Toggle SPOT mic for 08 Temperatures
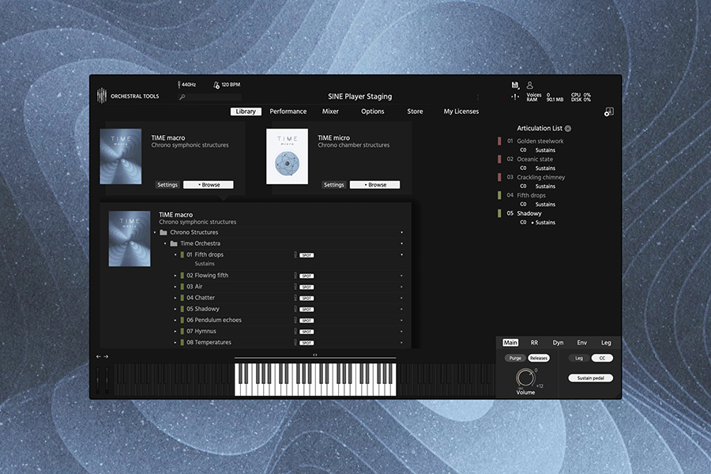 (307, 343)
